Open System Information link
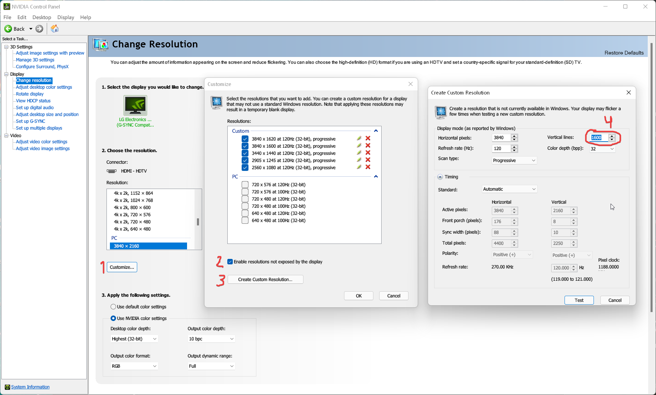The width and height of the screenshot is (656, 395). pyautogui.click(x=30, y=387)
